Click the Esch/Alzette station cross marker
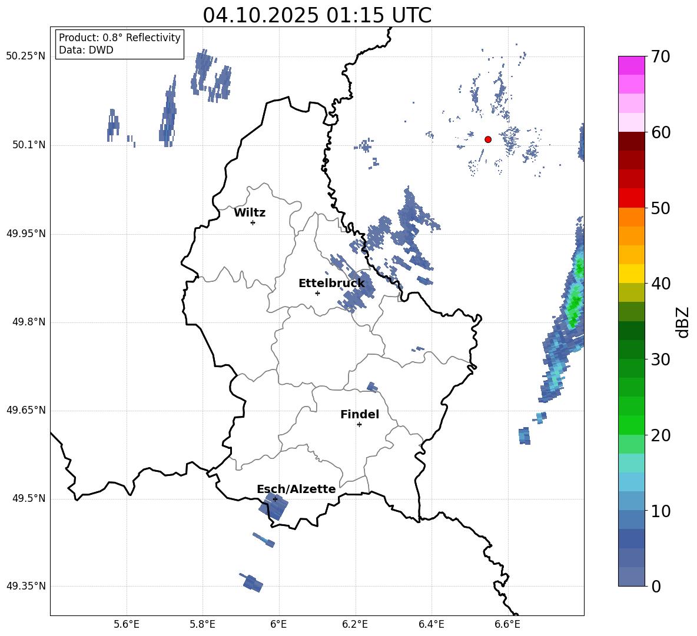This screenshot has width=697, height=636. click(275, 499)
